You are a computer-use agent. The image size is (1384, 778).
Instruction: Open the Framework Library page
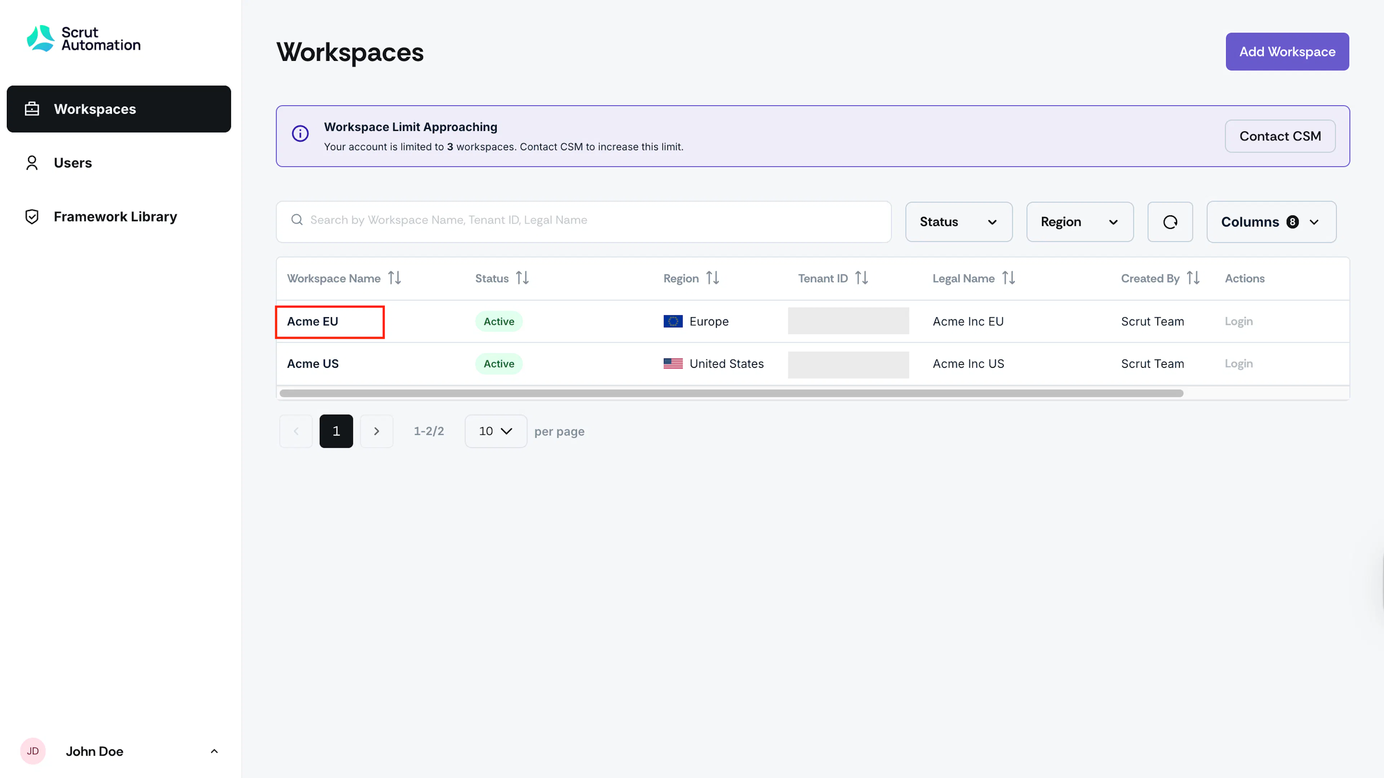(x=115, y=216)
